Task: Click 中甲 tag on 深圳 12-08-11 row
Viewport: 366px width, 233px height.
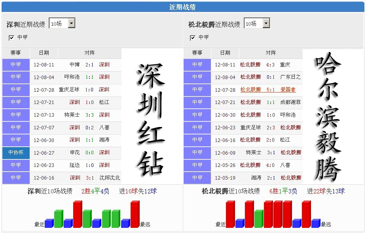Action: pyautogui.click(x=16, y=64)
